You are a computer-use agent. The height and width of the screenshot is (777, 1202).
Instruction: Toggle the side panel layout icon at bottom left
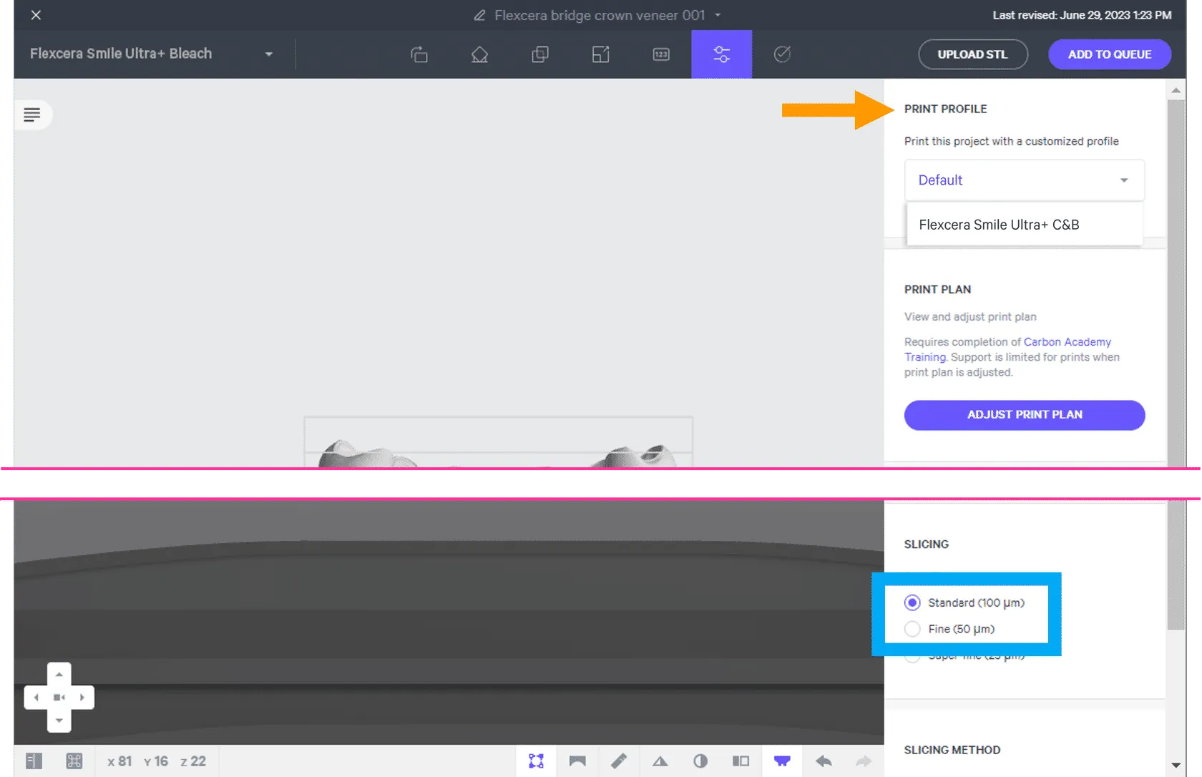(34, 761)
